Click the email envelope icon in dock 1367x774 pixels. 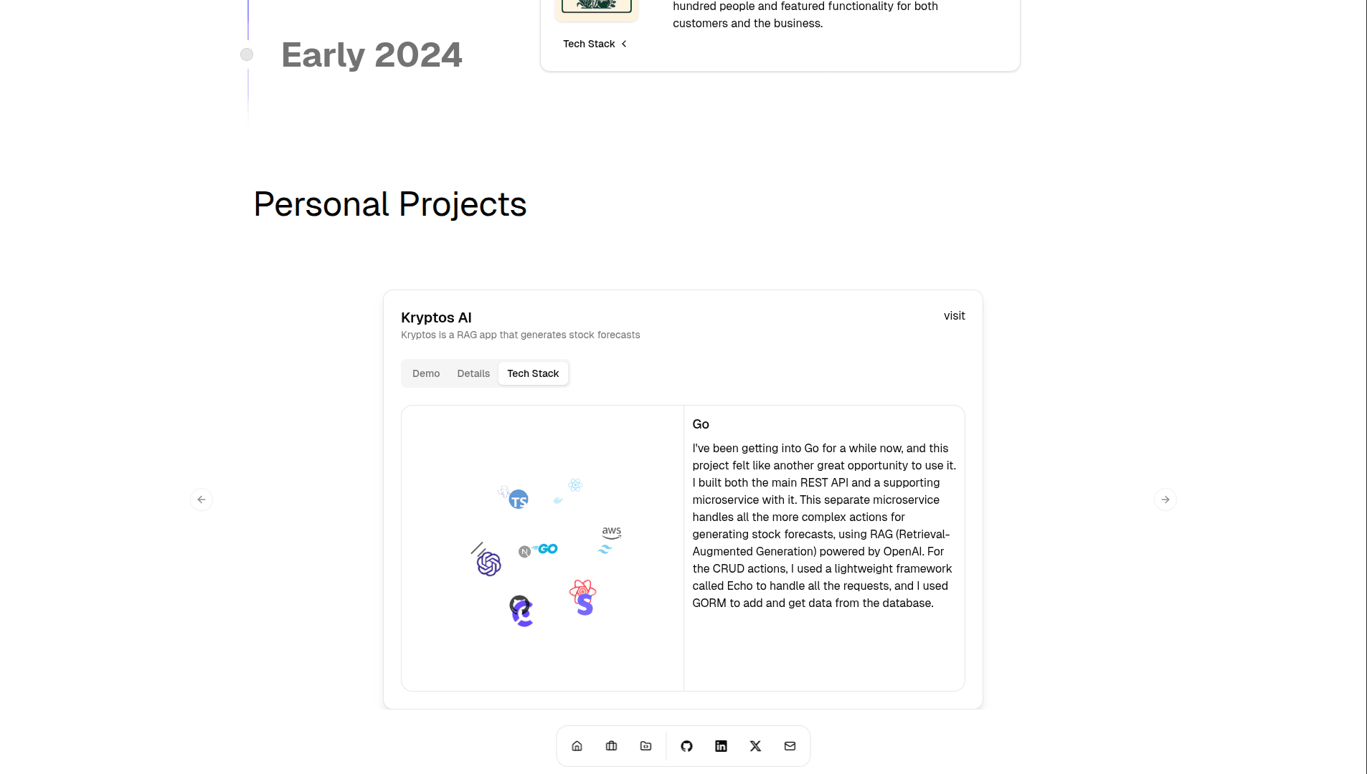coord(790,746)
